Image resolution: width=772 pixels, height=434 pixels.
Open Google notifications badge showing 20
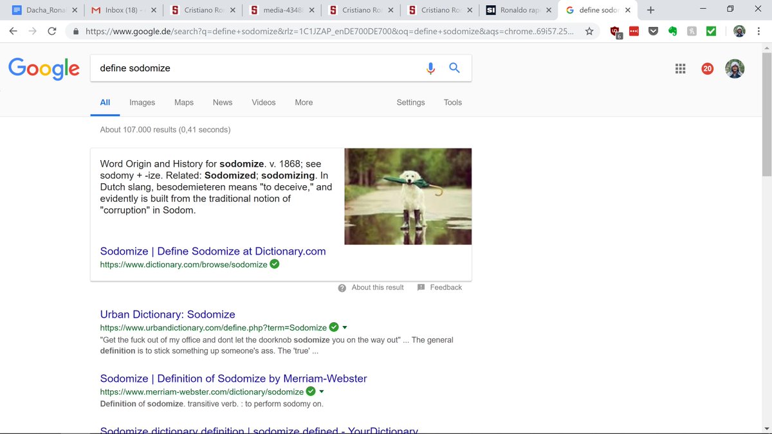707,69
